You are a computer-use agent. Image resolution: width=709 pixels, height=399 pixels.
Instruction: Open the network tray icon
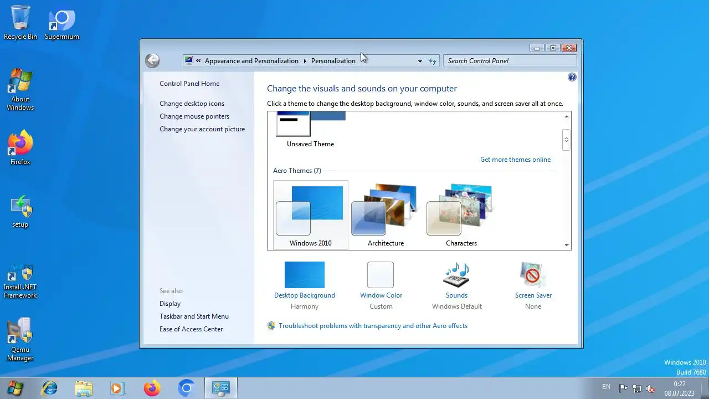coord(637,388)
